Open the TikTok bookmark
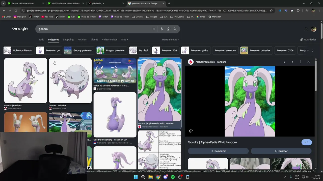 point(60,17)
